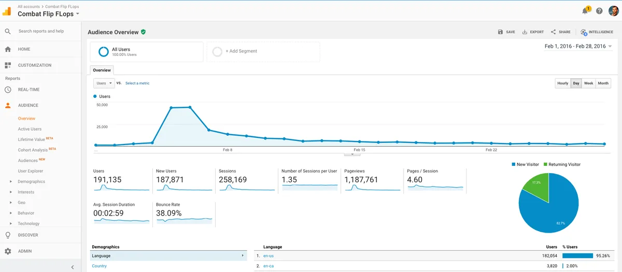This screenshot has width=622, height=272.
Task: Expand the Behavior tree item
Action: click(11, 213)
